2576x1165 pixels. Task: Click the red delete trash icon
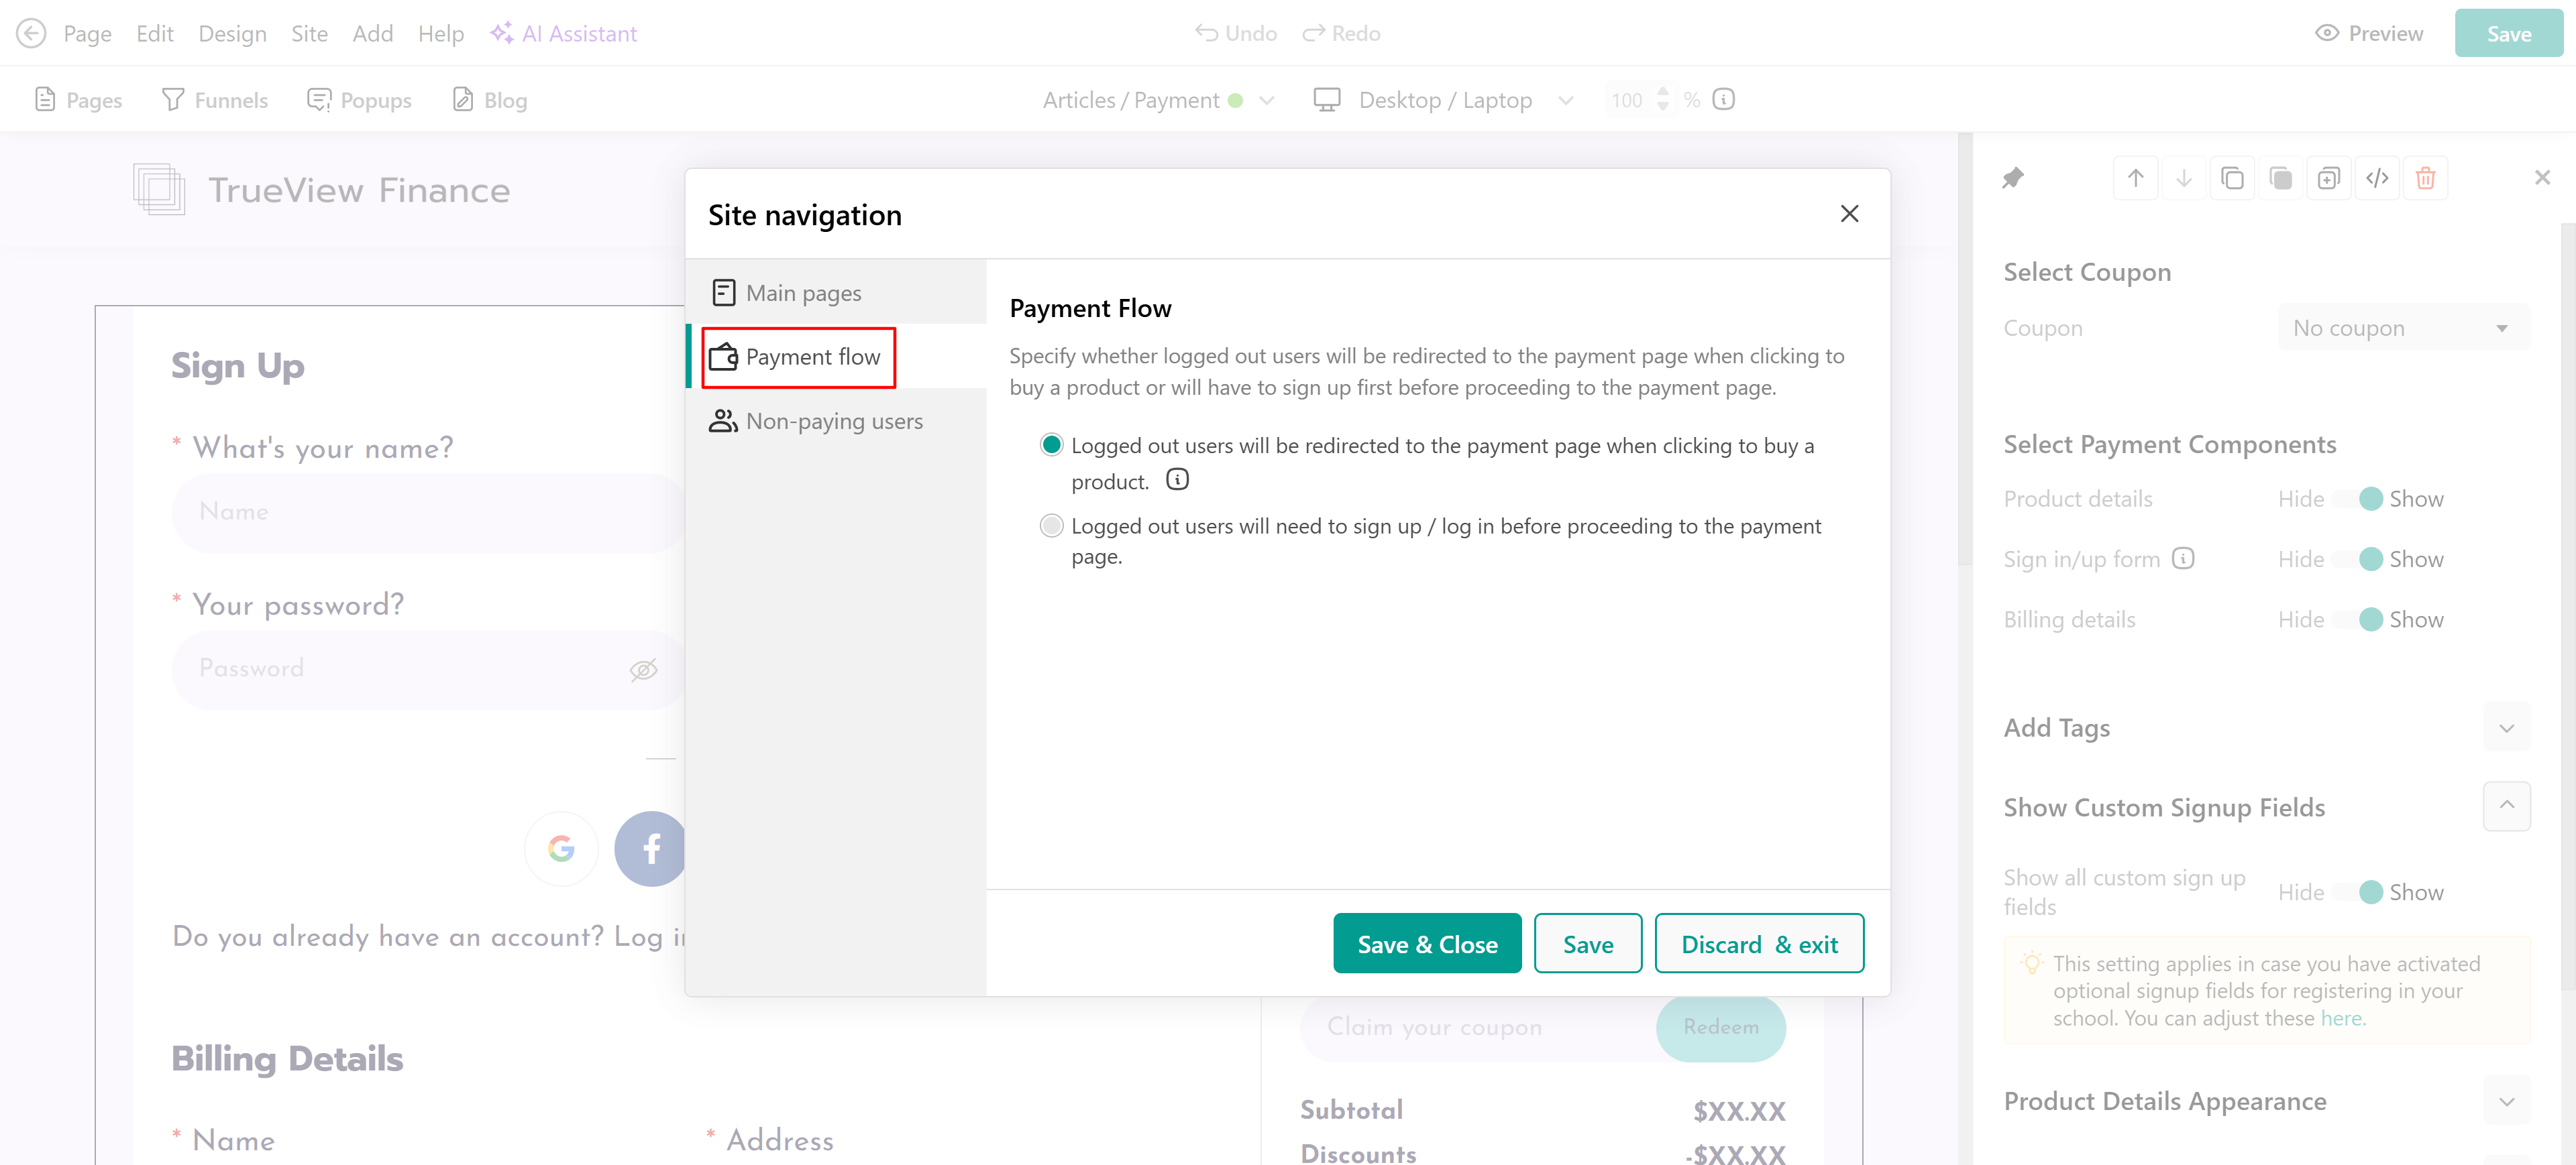click(x=2425, y=178)
